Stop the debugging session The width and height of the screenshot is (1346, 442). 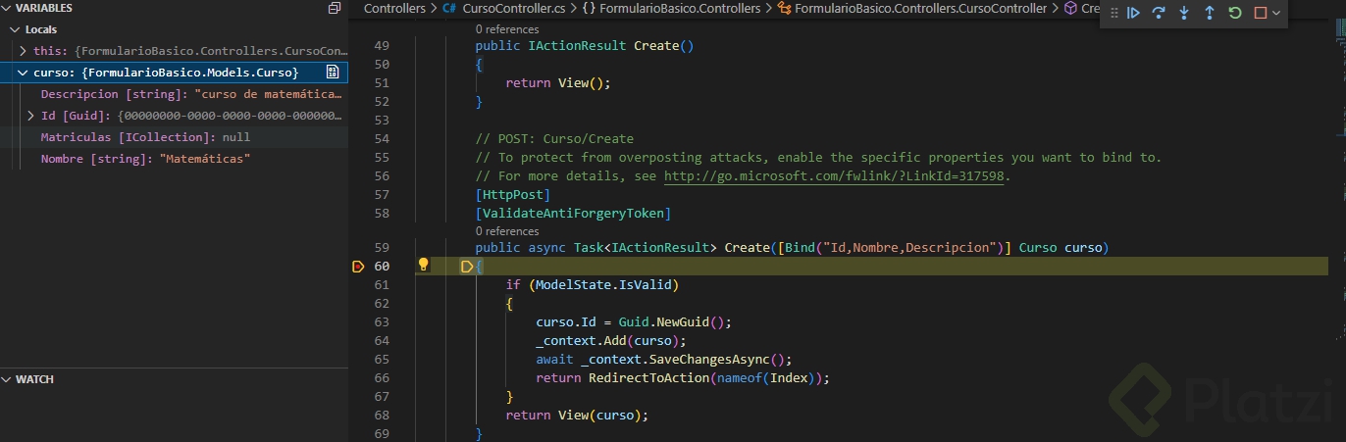click(x=1261, y=13)
